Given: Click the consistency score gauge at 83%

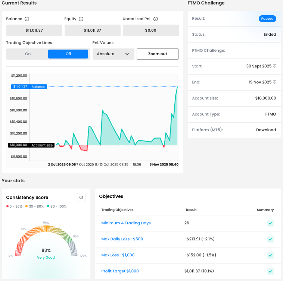Looking at the screenshot, I should [x=46, y=250].
